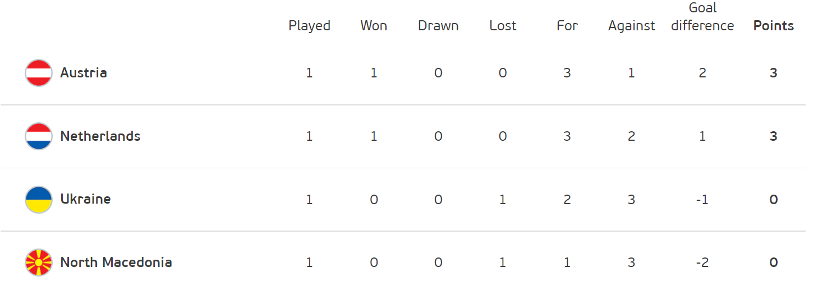Open the Netherlands team link

[100, 136]
